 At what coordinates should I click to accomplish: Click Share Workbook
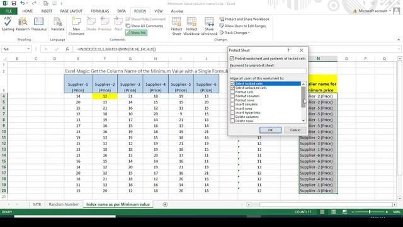coord(209,26)
